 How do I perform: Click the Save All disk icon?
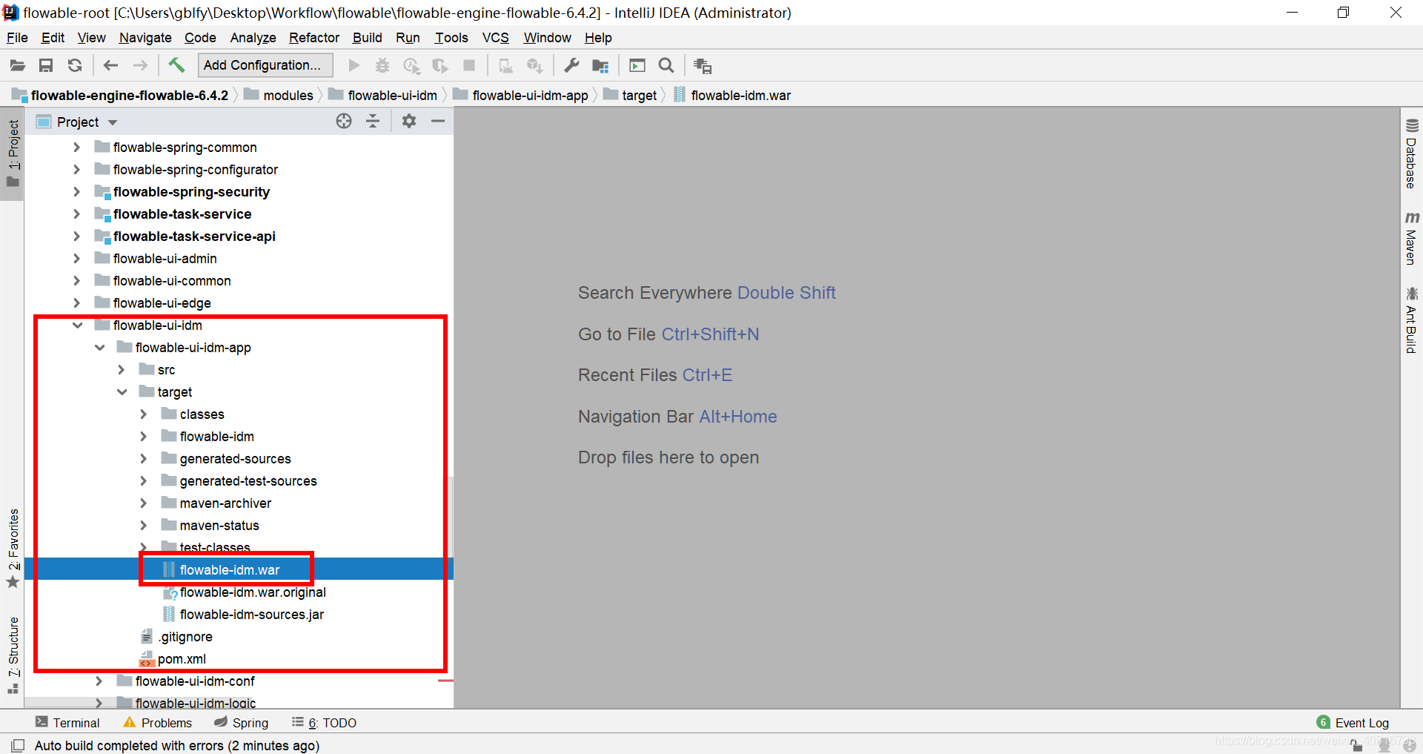(46, 66)
